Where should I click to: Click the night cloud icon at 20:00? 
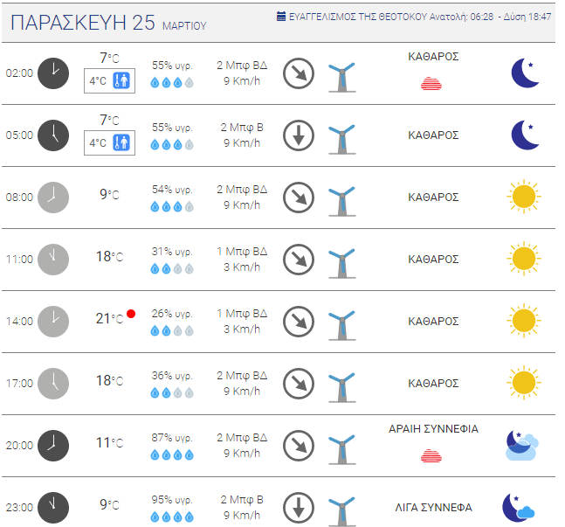click(x=522, y=445)
